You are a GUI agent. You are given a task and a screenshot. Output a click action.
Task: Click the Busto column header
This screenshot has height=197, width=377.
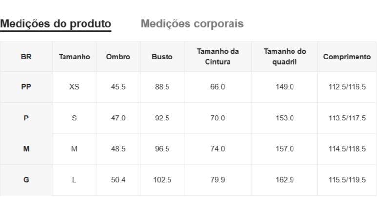coord(162,57)
